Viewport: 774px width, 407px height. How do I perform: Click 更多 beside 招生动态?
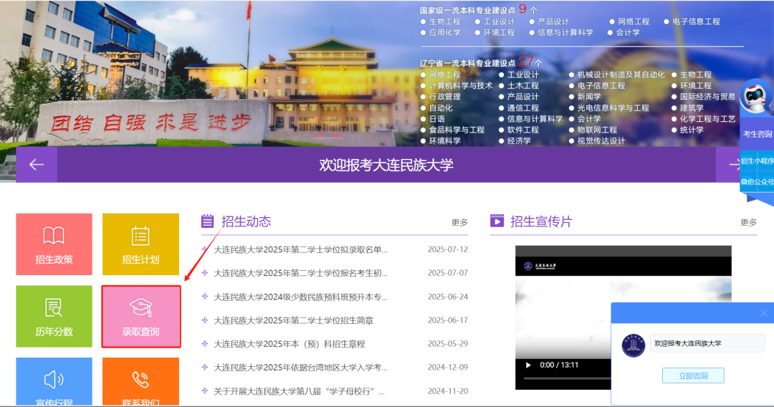coord(459,223)
